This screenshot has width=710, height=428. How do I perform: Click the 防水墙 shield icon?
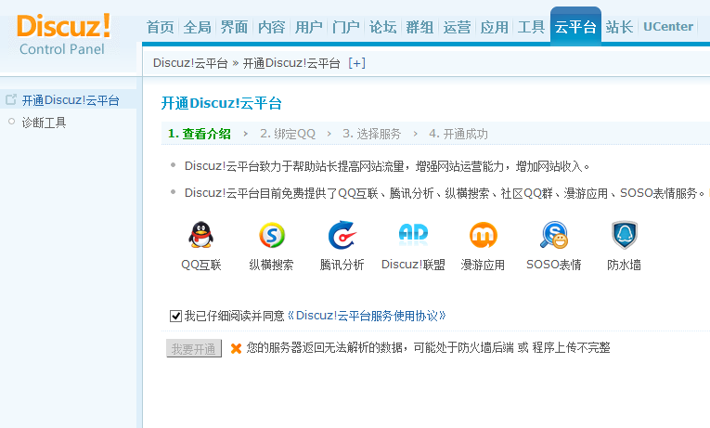click(x=625, y=235)
